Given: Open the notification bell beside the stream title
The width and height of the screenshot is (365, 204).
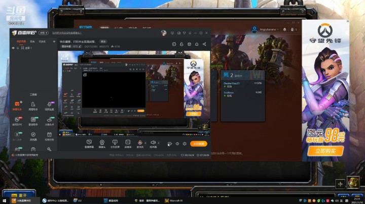Looking at the screenshot, I should click(197, 44).
